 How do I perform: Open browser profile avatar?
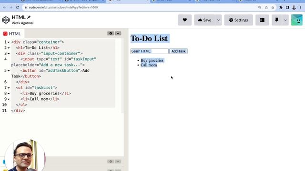pos(294,8)
